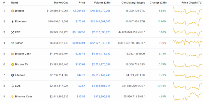Click Bitcoin volume $46,592,270,206
203x102 pixels.
tap(100, 11)
